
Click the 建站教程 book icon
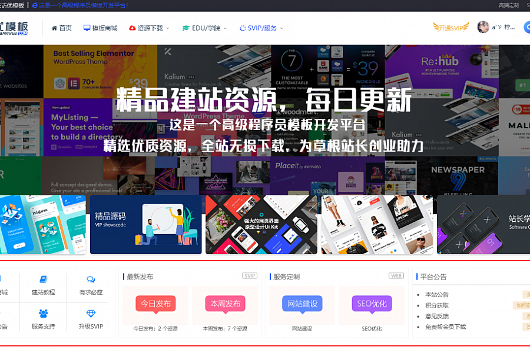pyautogui.click(x=43, y=279)
